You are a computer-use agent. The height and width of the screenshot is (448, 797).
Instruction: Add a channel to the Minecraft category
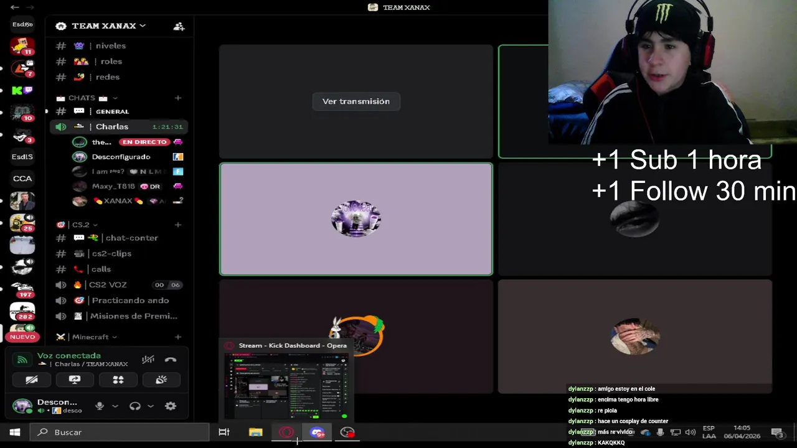(x=178, y=337)
